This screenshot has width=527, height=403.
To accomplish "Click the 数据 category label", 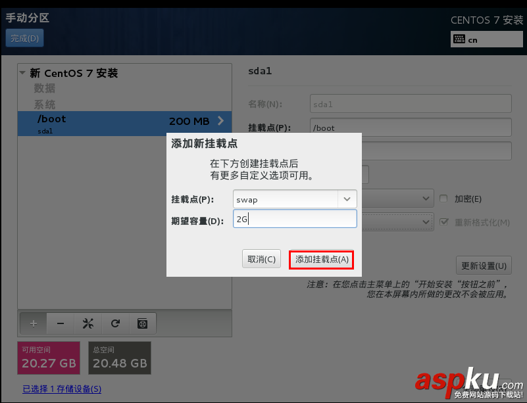I will click(44, 88).
